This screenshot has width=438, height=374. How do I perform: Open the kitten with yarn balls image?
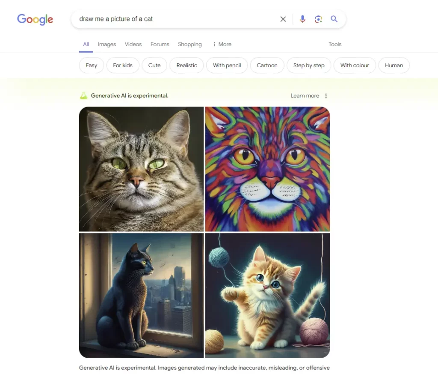(x=268, y=296)
